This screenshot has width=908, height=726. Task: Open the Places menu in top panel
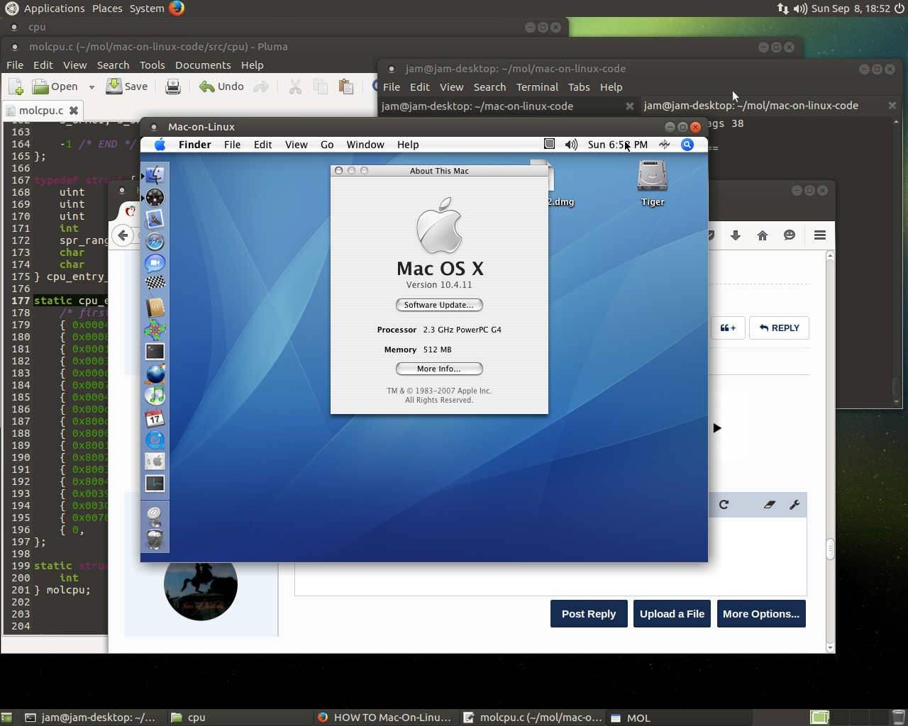click(x=107, y=9)
